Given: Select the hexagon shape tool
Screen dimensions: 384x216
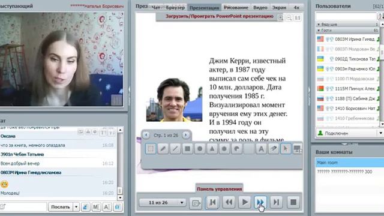Looking at the screenshot, I should (x=224, y=149).
